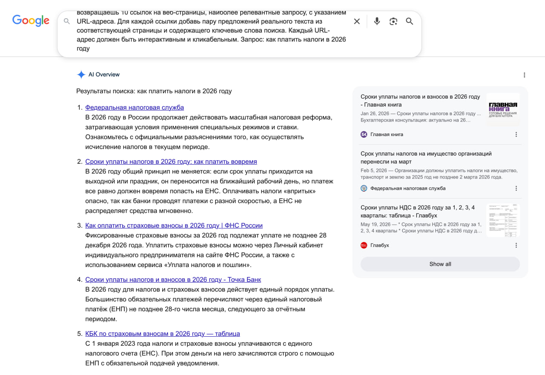Click the AI Overview label text
Screen dimensions: 545x375
[104, 74]
